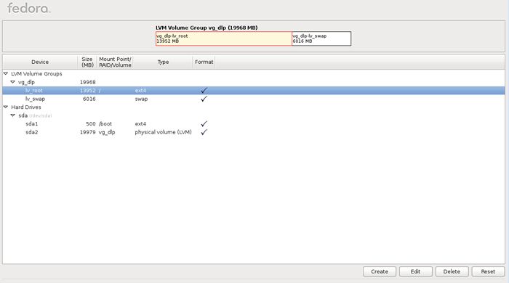
Task: Sort by the Mount Point/RAID/Volume column header
Action: coord(115,62)
